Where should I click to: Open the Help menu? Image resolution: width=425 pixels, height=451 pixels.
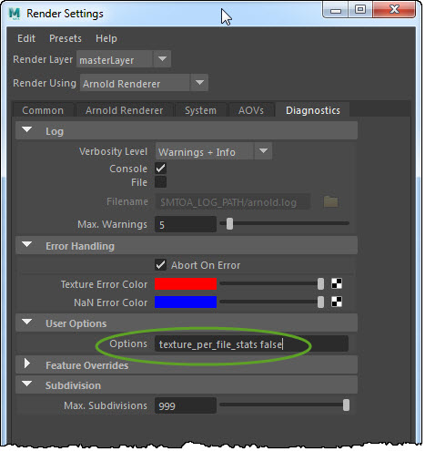pyautogui.click(x=106, y=38)
